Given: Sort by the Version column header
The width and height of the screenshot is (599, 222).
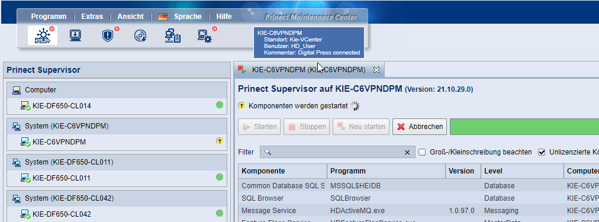Looking at the screenshot, I should click(x=463, y=171).
